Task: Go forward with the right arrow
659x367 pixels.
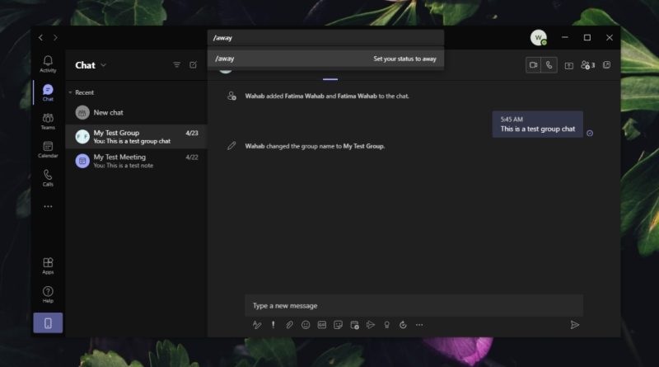Action: click(55, 37)
